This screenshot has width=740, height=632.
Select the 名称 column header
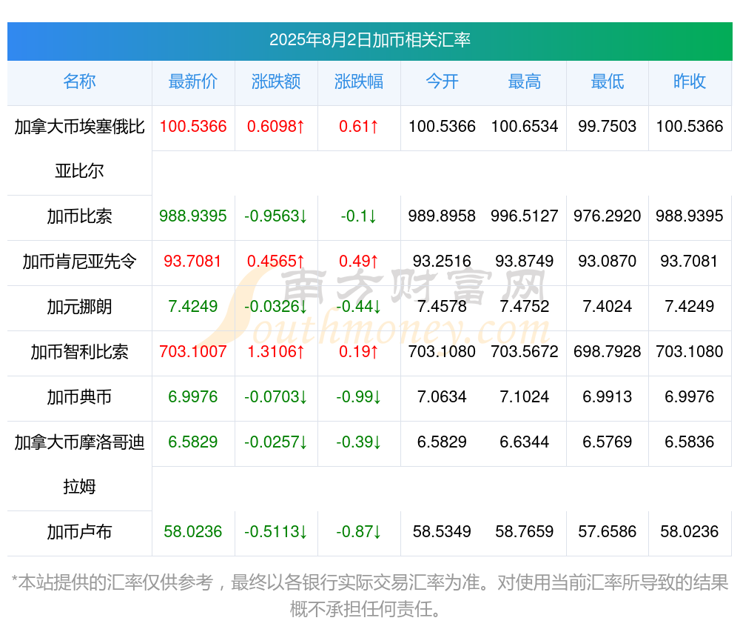click(x=79, y=82)
